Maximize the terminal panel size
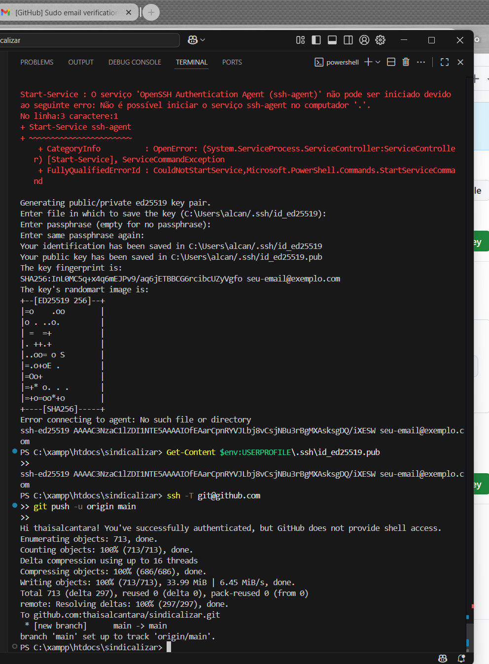This screenshot has height=664, width=489. tap(445, 62)
